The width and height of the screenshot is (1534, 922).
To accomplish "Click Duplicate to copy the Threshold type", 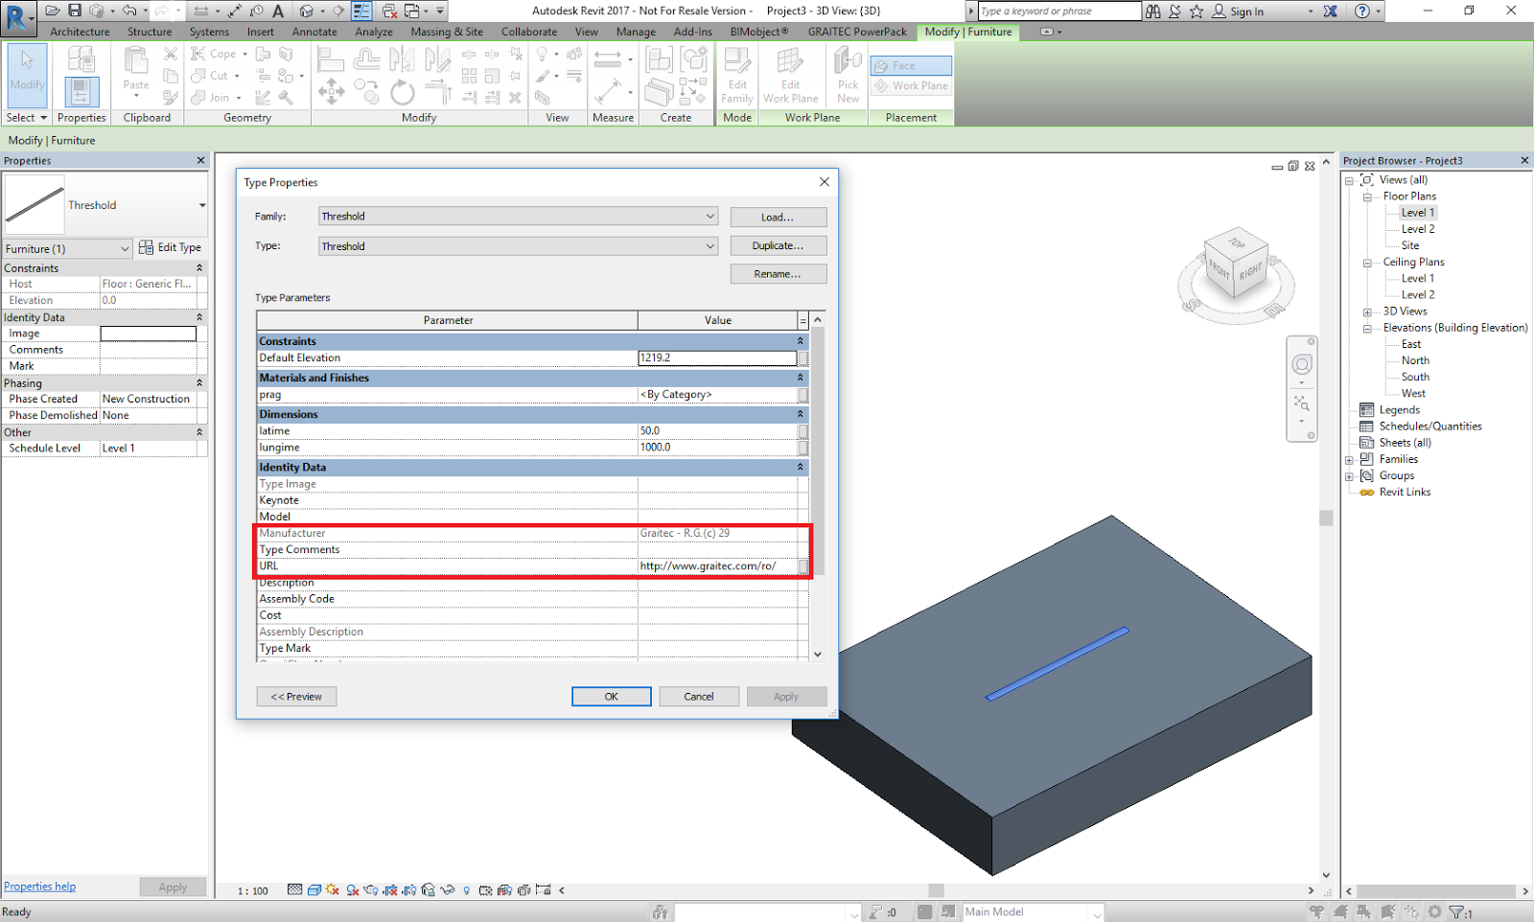I will [778, 245].
